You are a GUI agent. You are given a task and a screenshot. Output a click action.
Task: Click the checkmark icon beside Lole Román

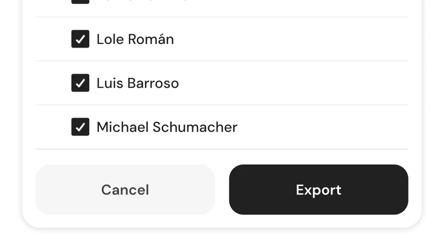click(80, 39)
